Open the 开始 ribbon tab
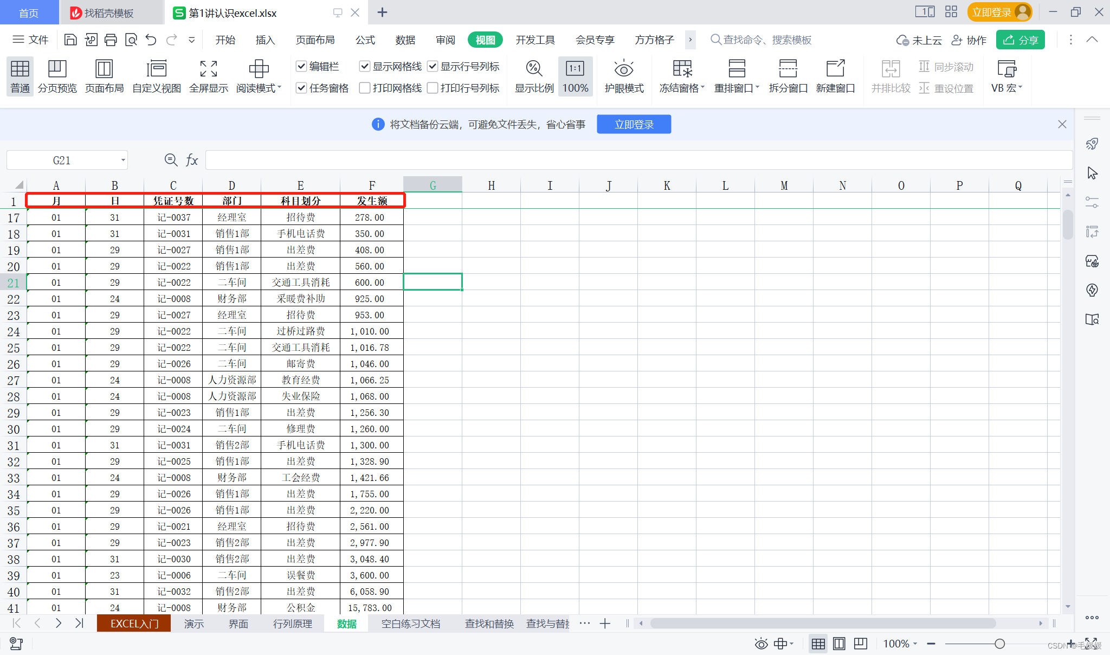This screenshot has height=655, width=1110. click(x=225, y=40)
